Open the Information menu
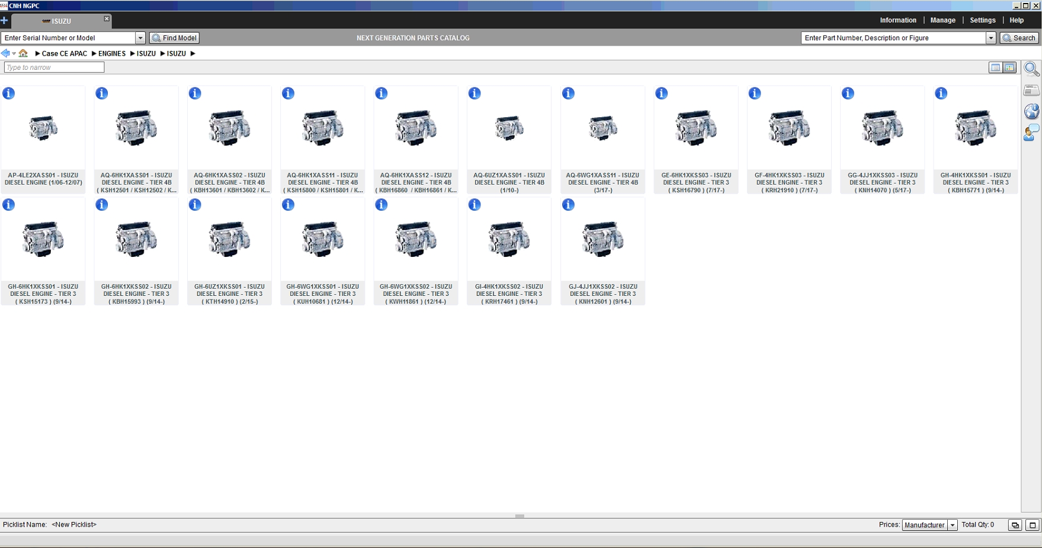The width and height of the screenshot is (1042, 548). pyautogui.click(x=898, y=20)
